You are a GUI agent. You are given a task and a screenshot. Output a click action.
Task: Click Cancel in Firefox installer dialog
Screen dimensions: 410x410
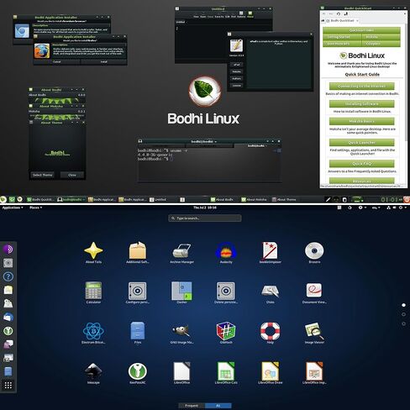pos(57,61)
